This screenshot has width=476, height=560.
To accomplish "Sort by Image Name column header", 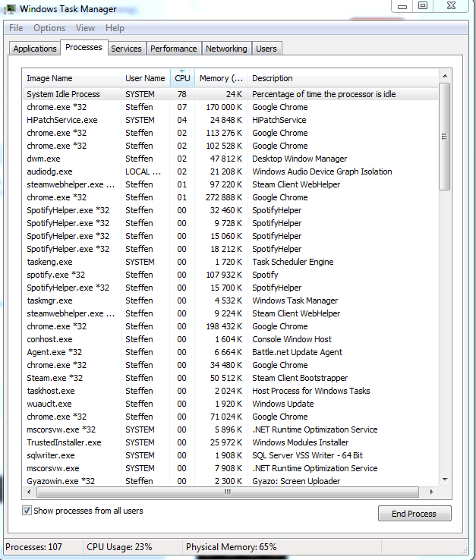I will tap(71, 78).
